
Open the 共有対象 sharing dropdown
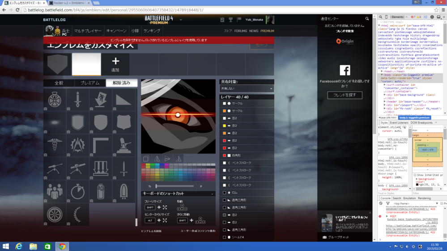click(x=247, y=88)
